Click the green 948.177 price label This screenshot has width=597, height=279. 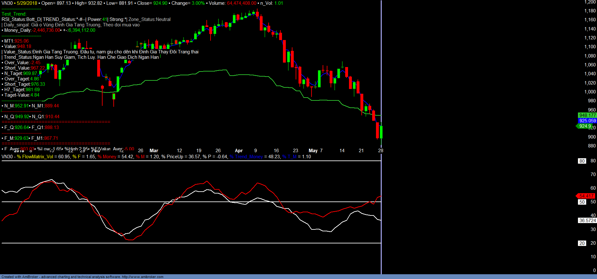[x=587, y=115]
